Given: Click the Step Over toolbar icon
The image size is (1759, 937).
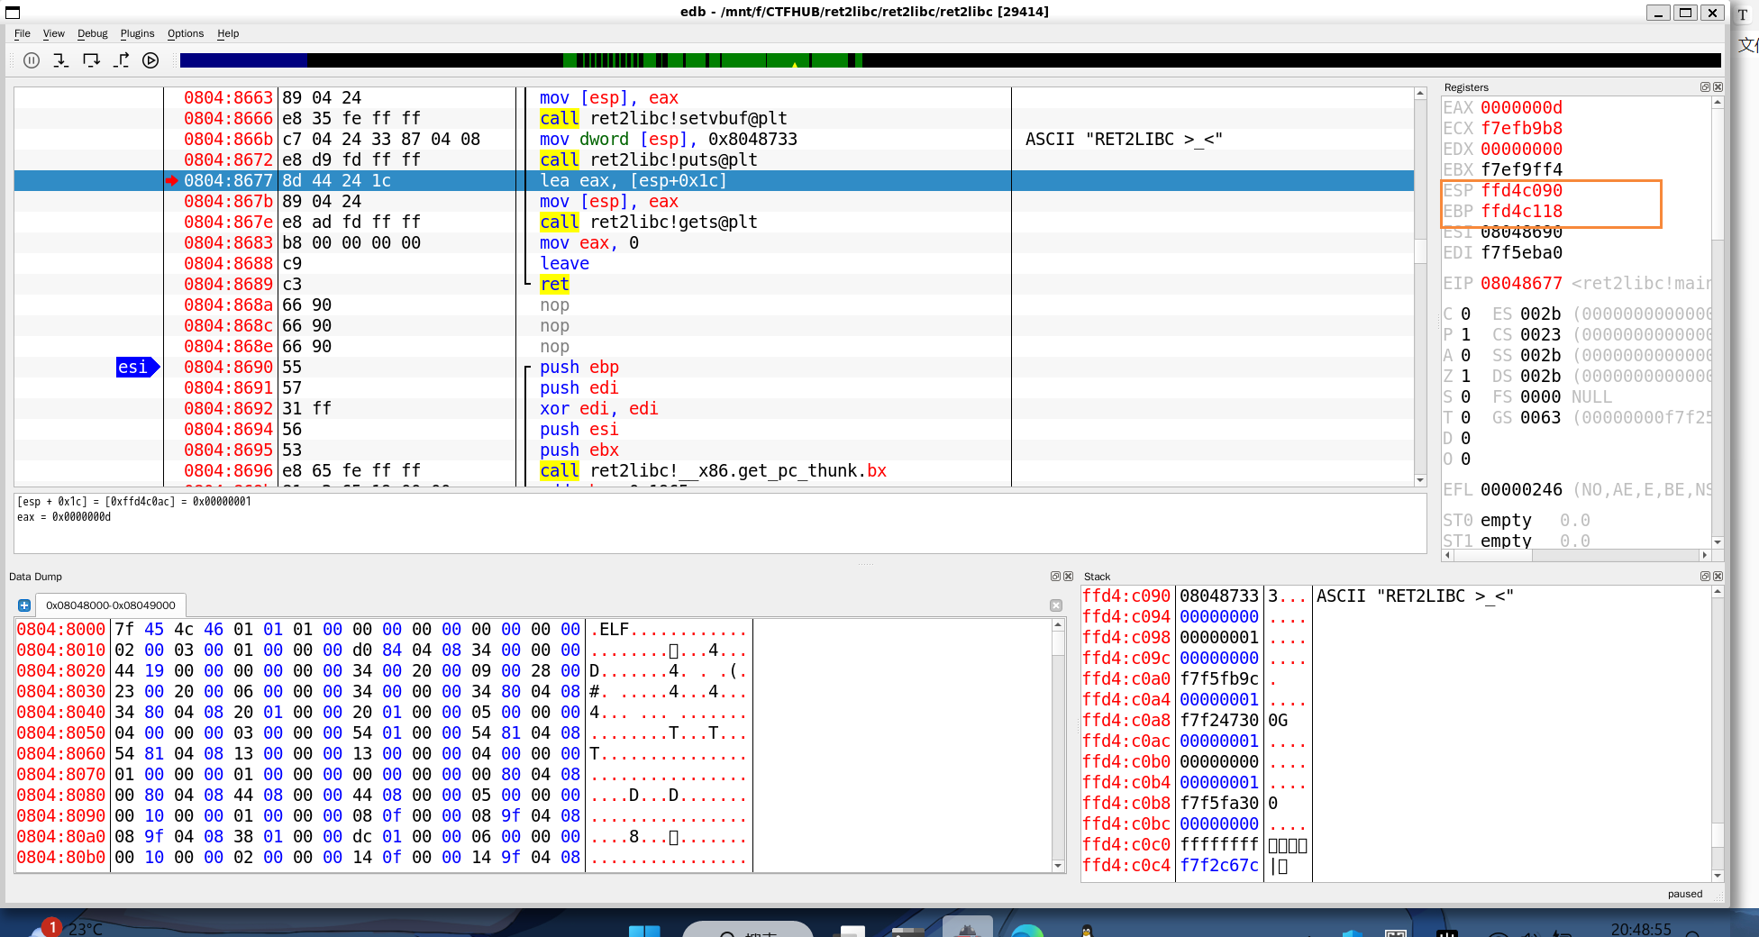Looking at the screenshot, I should tap(91, 60).
